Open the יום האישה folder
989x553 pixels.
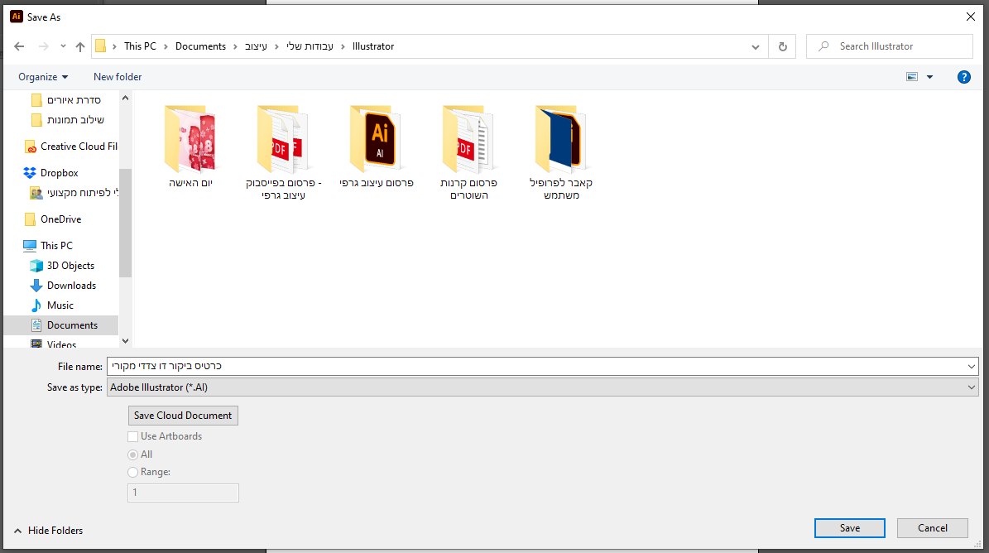click(x=190, y=147)
